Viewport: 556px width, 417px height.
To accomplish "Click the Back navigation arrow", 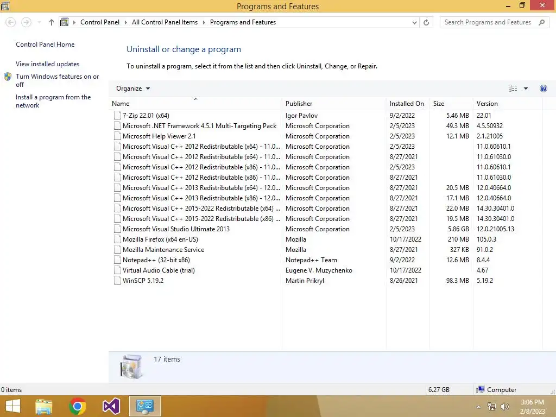I will (x=11, y=22).
